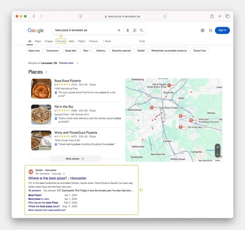Switch to the Flights tab
This screenshot has height=230, width=245.
(x=81, y=41)
